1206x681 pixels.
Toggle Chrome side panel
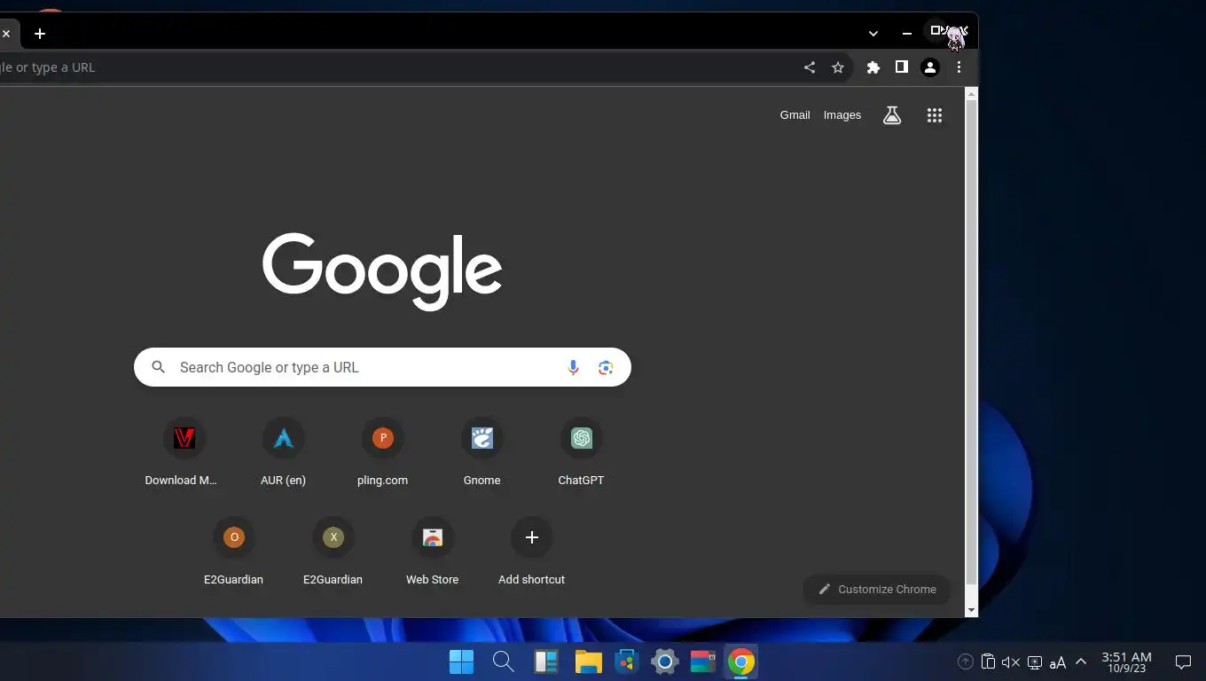901,67
